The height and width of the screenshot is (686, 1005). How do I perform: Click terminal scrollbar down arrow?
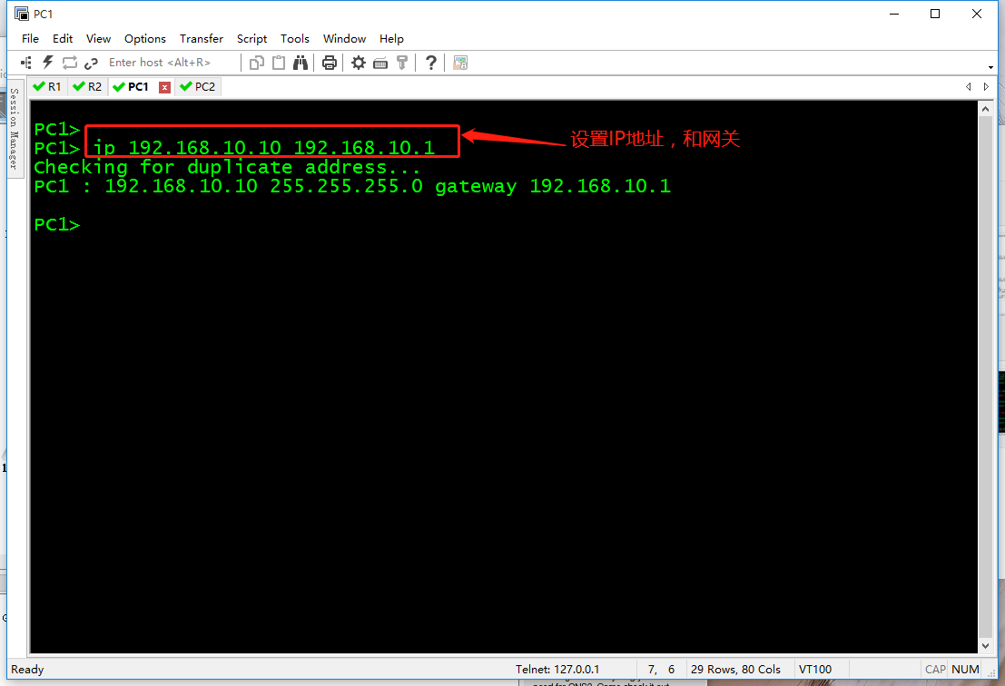coord(985,646)
